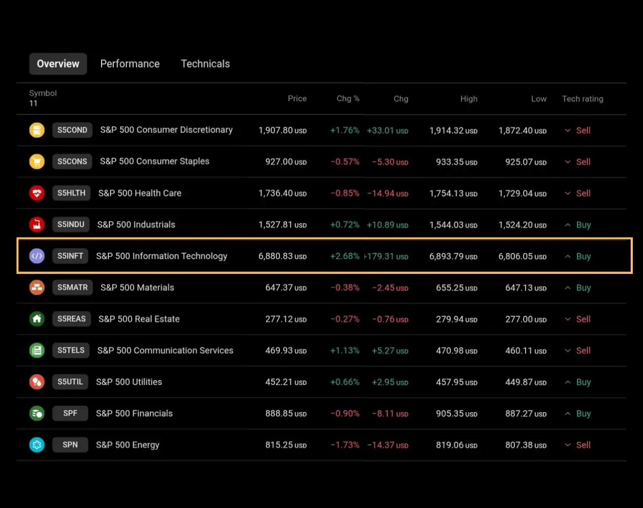The image size is (643, 508).
Task: Click the −14.94 USD change value
Action: pos(387,193)
